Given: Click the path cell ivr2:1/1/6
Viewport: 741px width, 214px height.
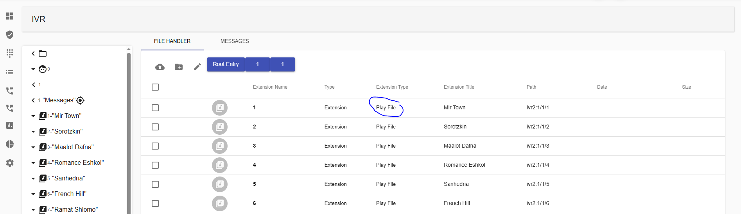Looking at the screenshot, I should coord(538,203).
